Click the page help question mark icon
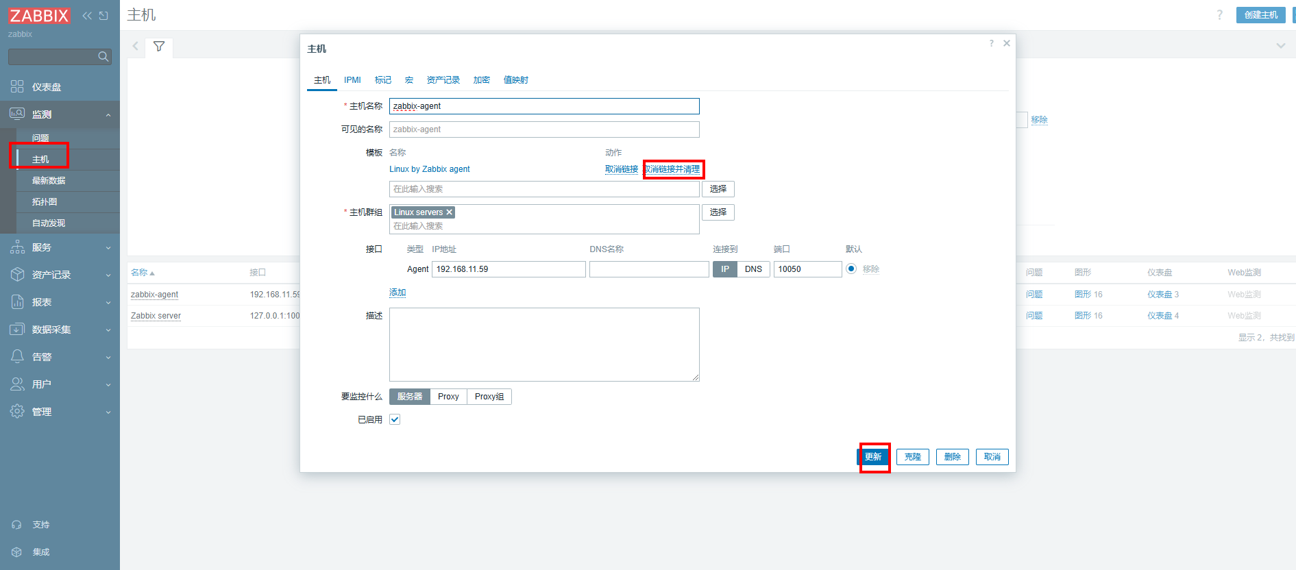Screen dimensions: 1296x570 pyautogui.click(x=1219, y=15)
